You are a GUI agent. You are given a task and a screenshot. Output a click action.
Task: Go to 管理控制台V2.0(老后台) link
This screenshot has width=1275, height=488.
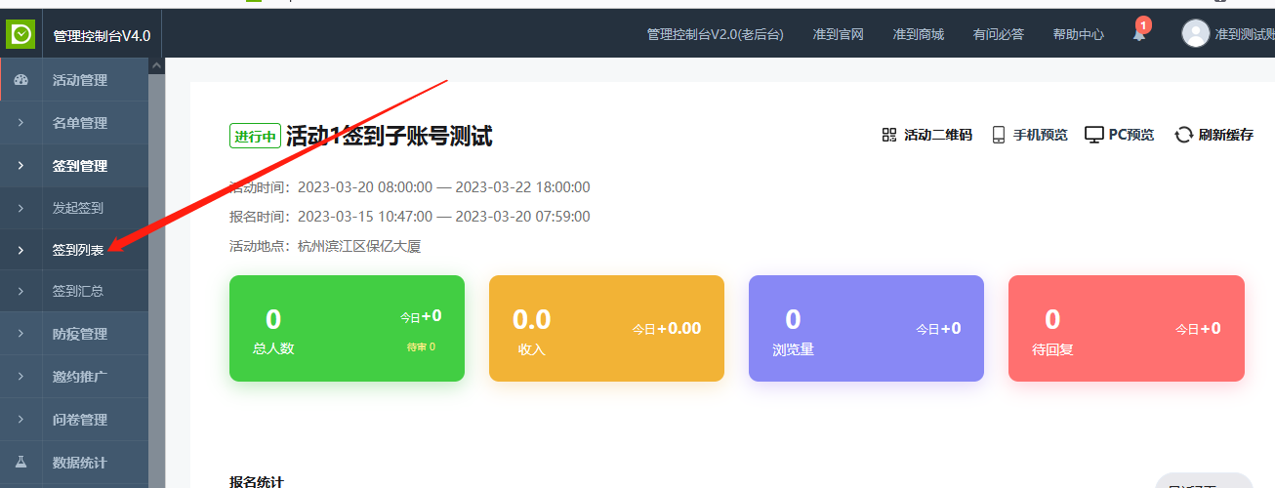(716, 34)
